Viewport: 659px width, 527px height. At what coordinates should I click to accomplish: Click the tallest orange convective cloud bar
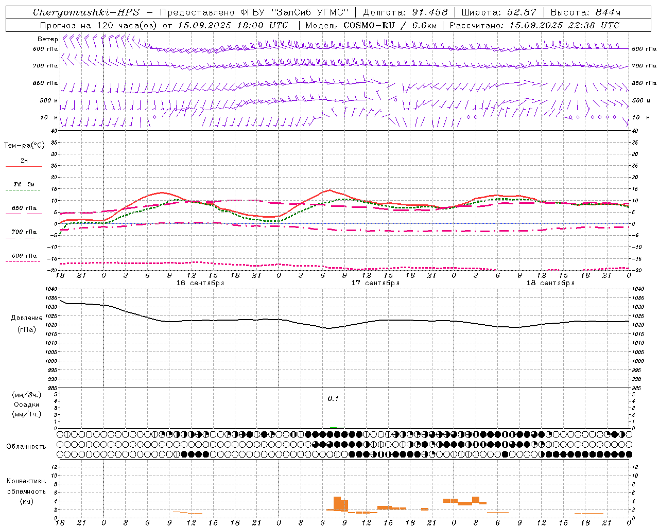tap(337, 504)
